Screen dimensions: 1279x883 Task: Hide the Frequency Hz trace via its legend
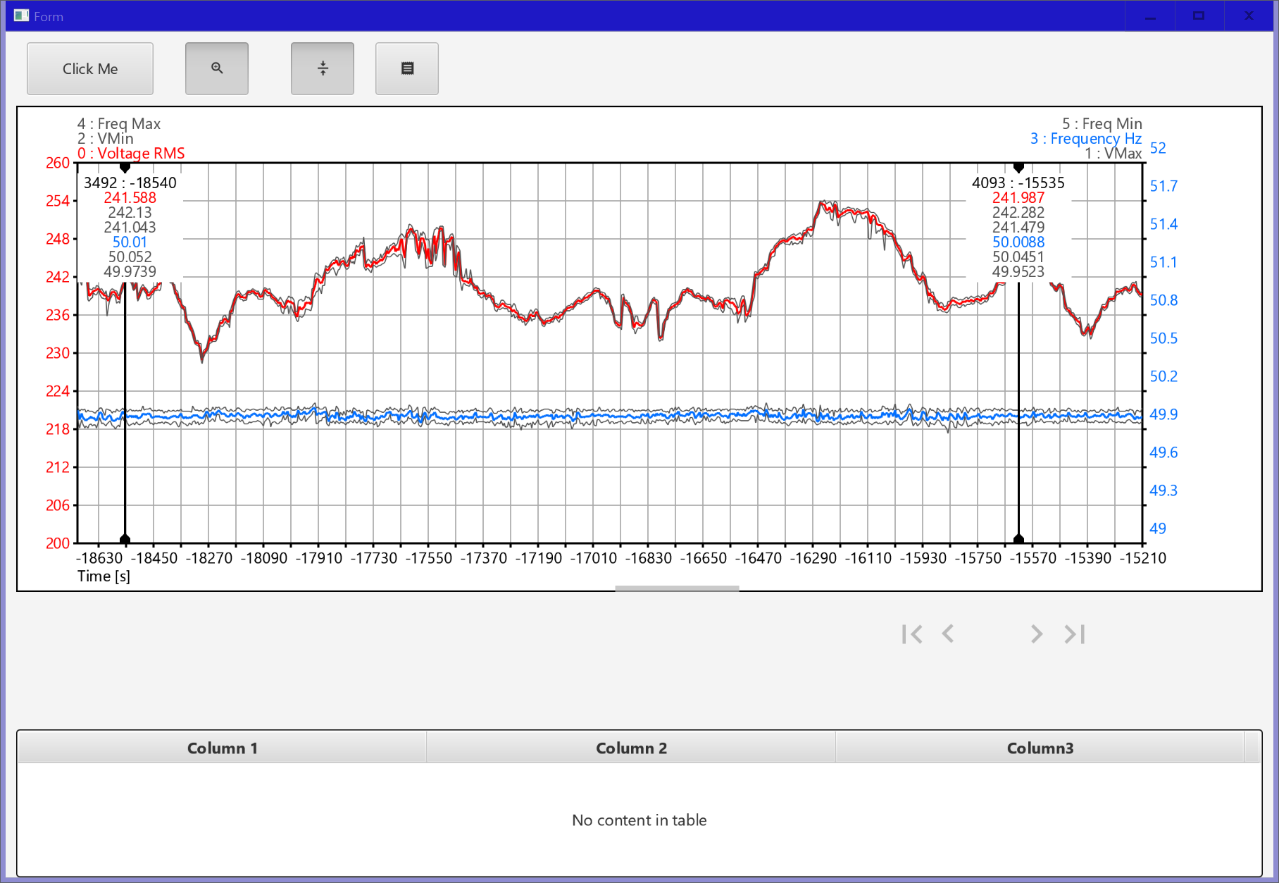coord(1087,138)
